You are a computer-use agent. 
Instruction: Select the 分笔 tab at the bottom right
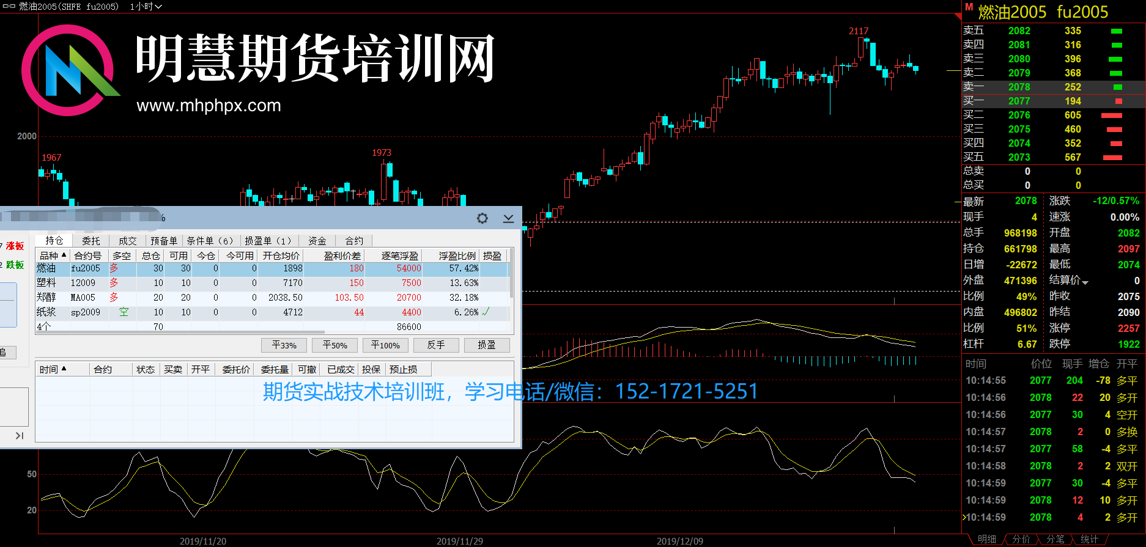click(x=1055, y=539)
